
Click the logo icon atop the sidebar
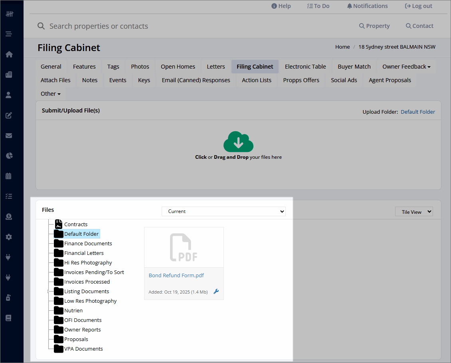click(9, 14)
